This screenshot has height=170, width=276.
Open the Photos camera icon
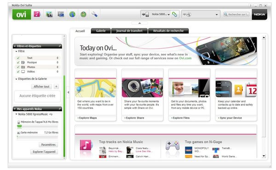pyautogui.click(x=49, y=14)
